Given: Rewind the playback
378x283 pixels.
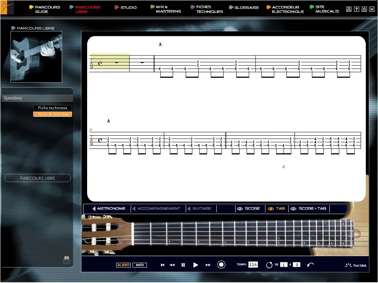Looking at the screenshot, I should pos(172,265).
